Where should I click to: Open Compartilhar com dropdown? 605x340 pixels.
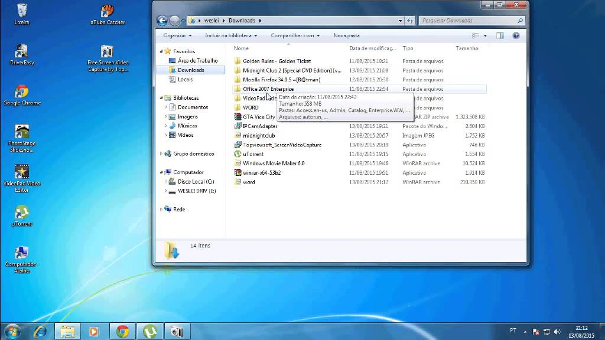click(295, 35)
